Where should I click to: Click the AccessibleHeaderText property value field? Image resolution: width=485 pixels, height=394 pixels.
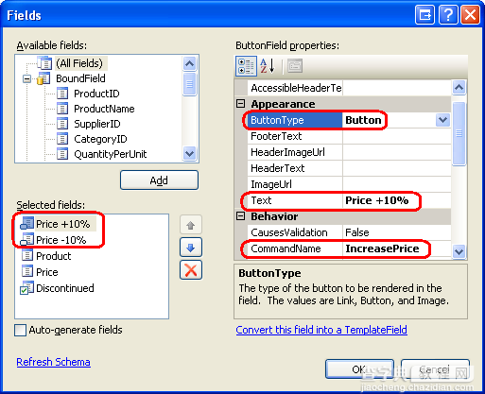pyautogui.click(x=396, y=88)
